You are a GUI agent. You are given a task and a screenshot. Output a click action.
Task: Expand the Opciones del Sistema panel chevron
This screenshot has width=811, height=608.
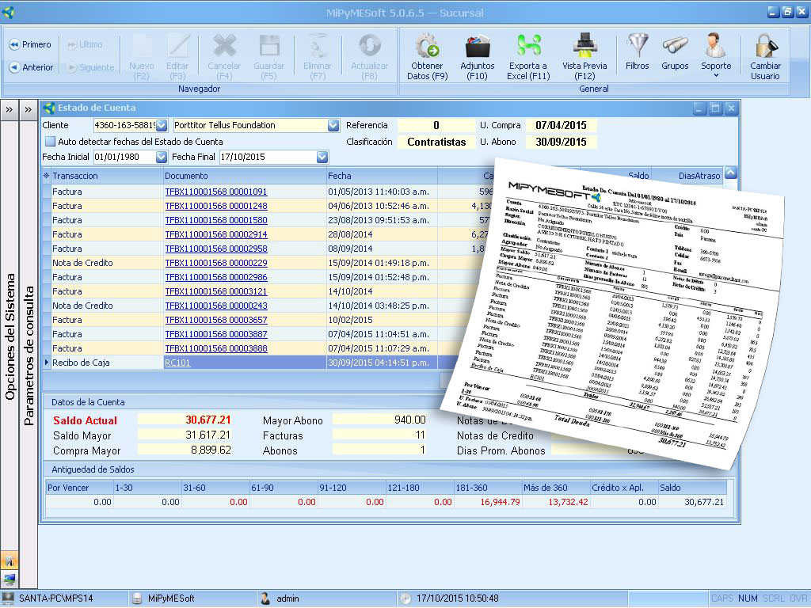coord(10,109)
